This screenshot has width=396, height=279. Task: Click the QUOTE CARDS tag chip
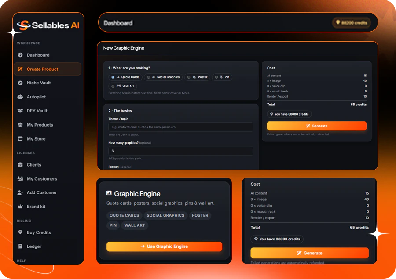tap(124, 215)
